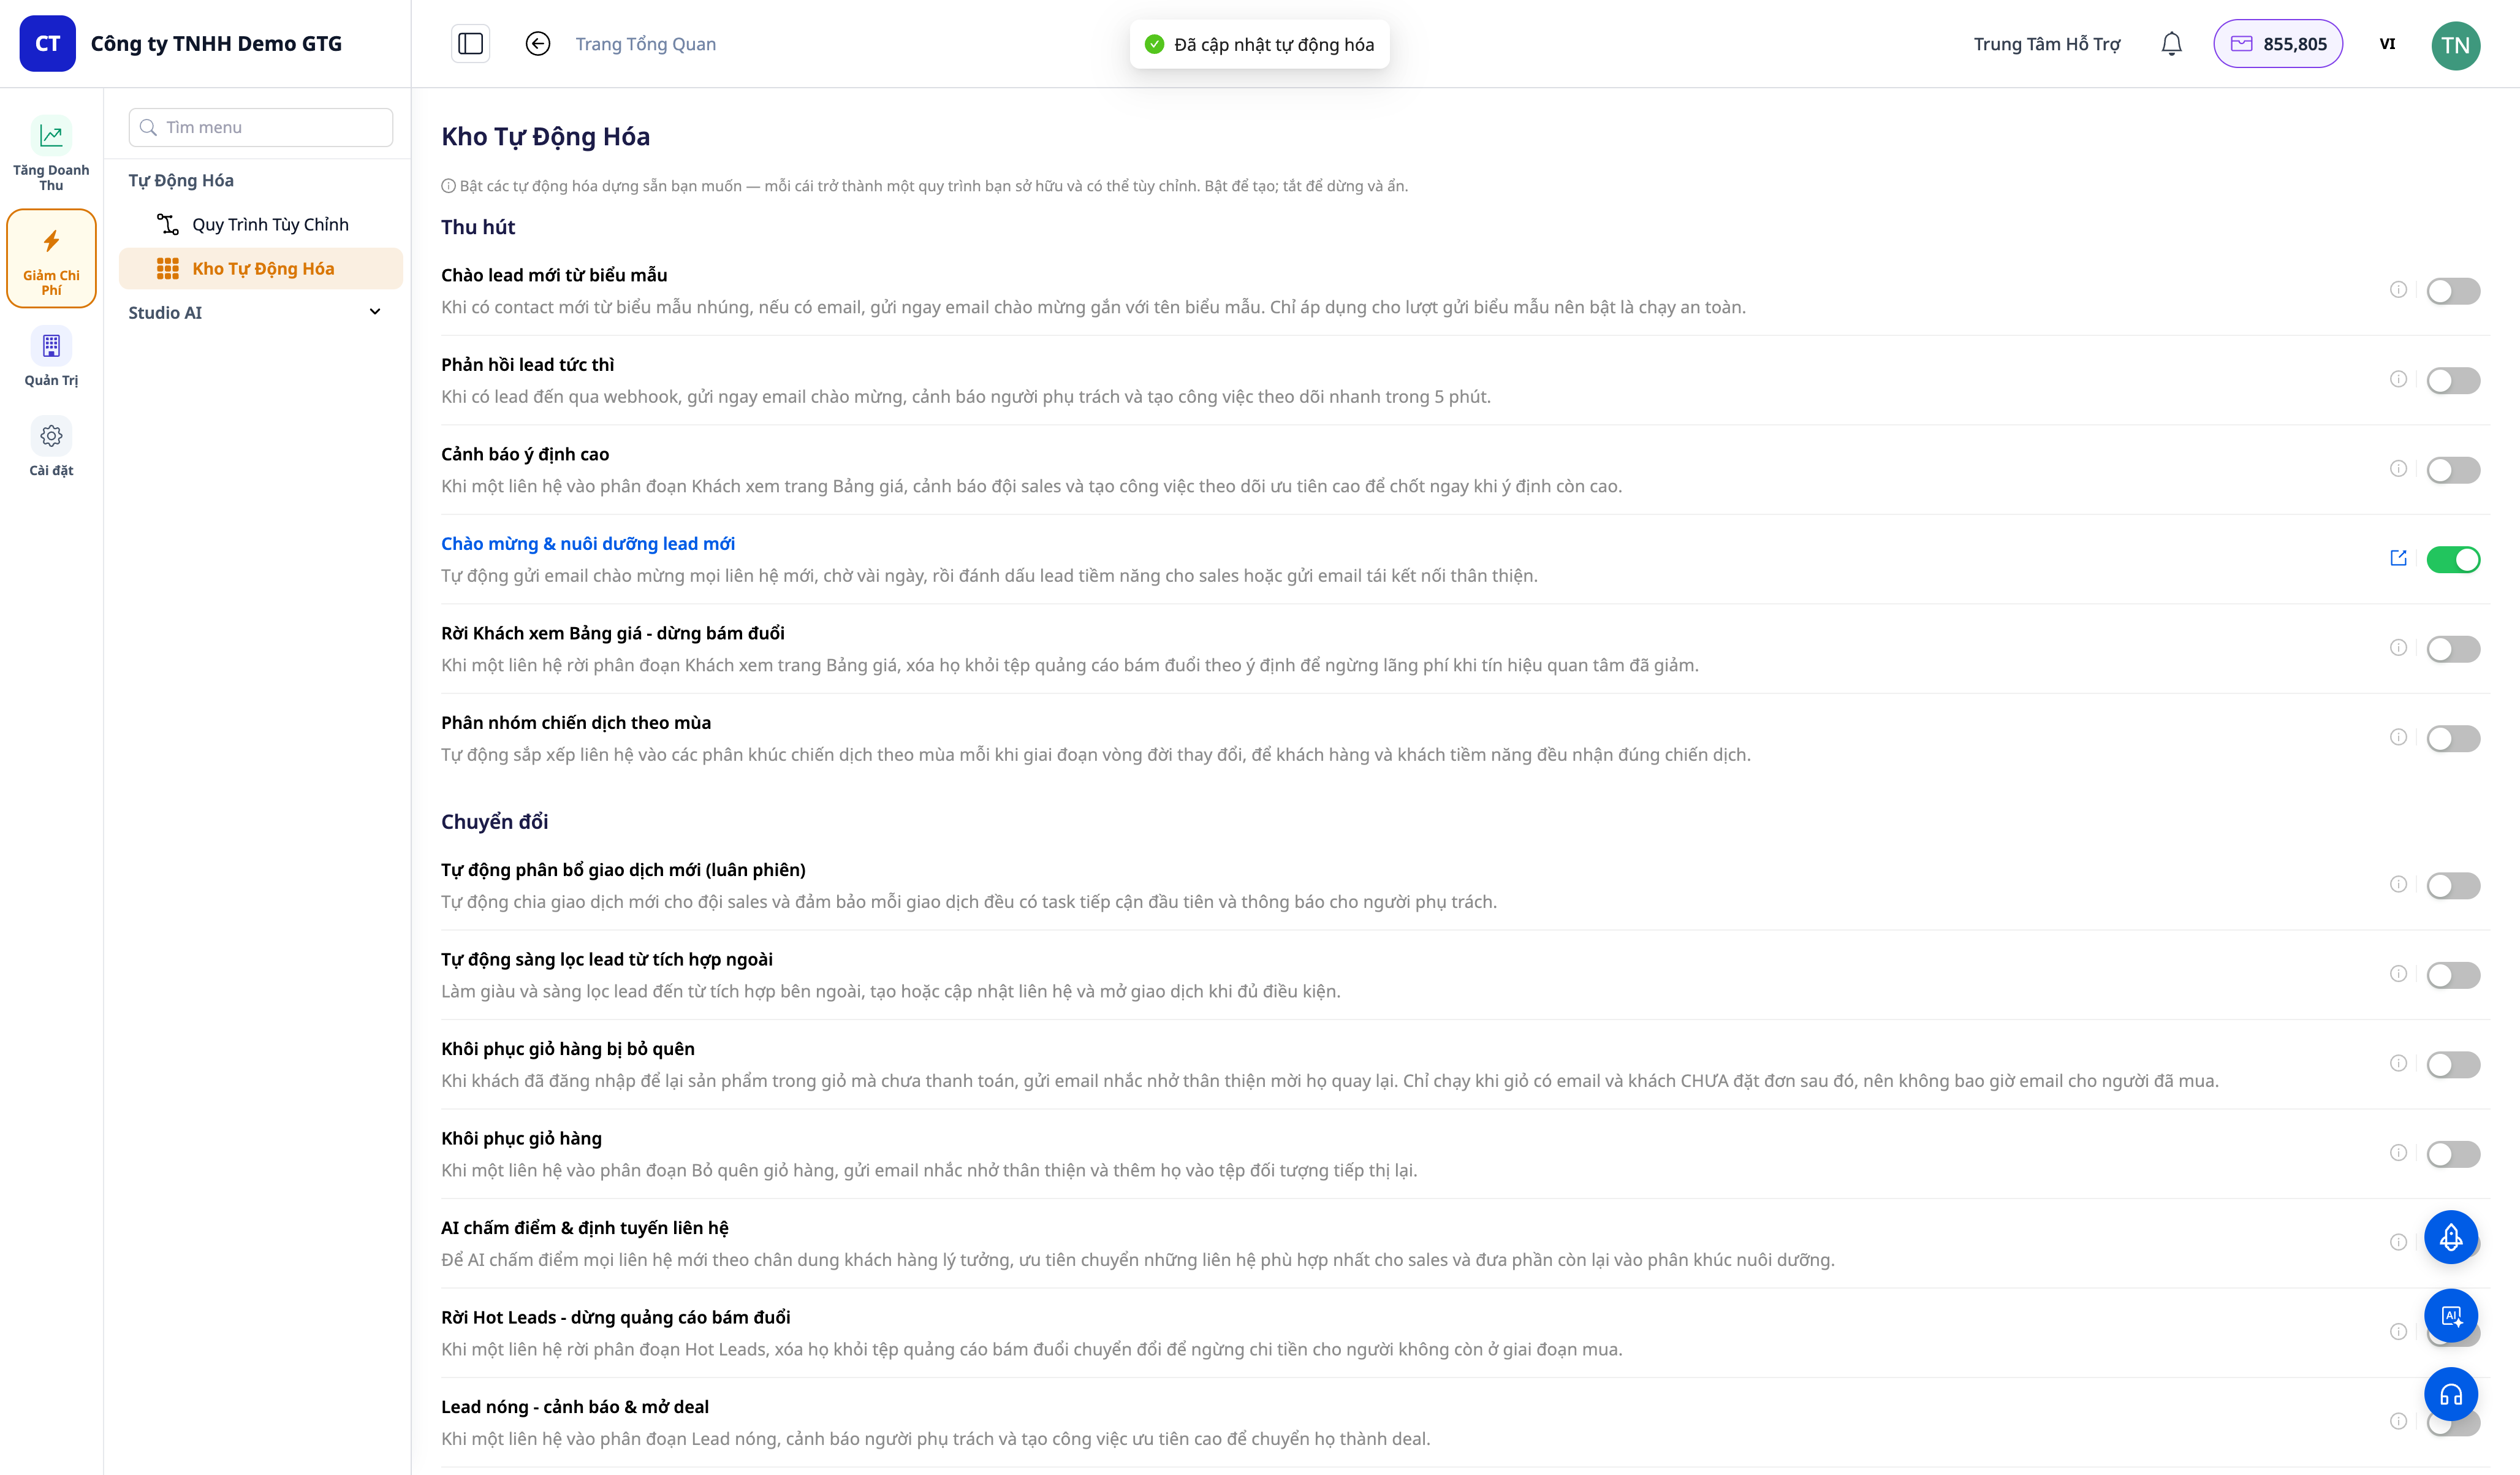Enable Tự động sàng lọc lead toggle
The width and height of the screenshot is (2520, 1475).
(2453, 975)
